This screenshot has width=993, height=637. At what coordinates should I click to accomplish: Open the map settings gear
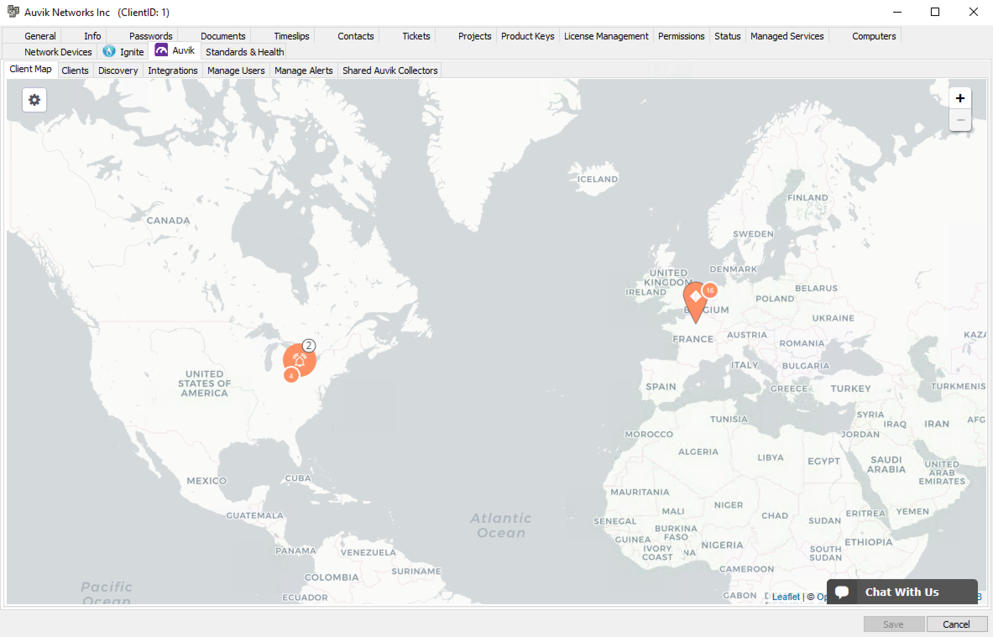click(x=34, y=100)
